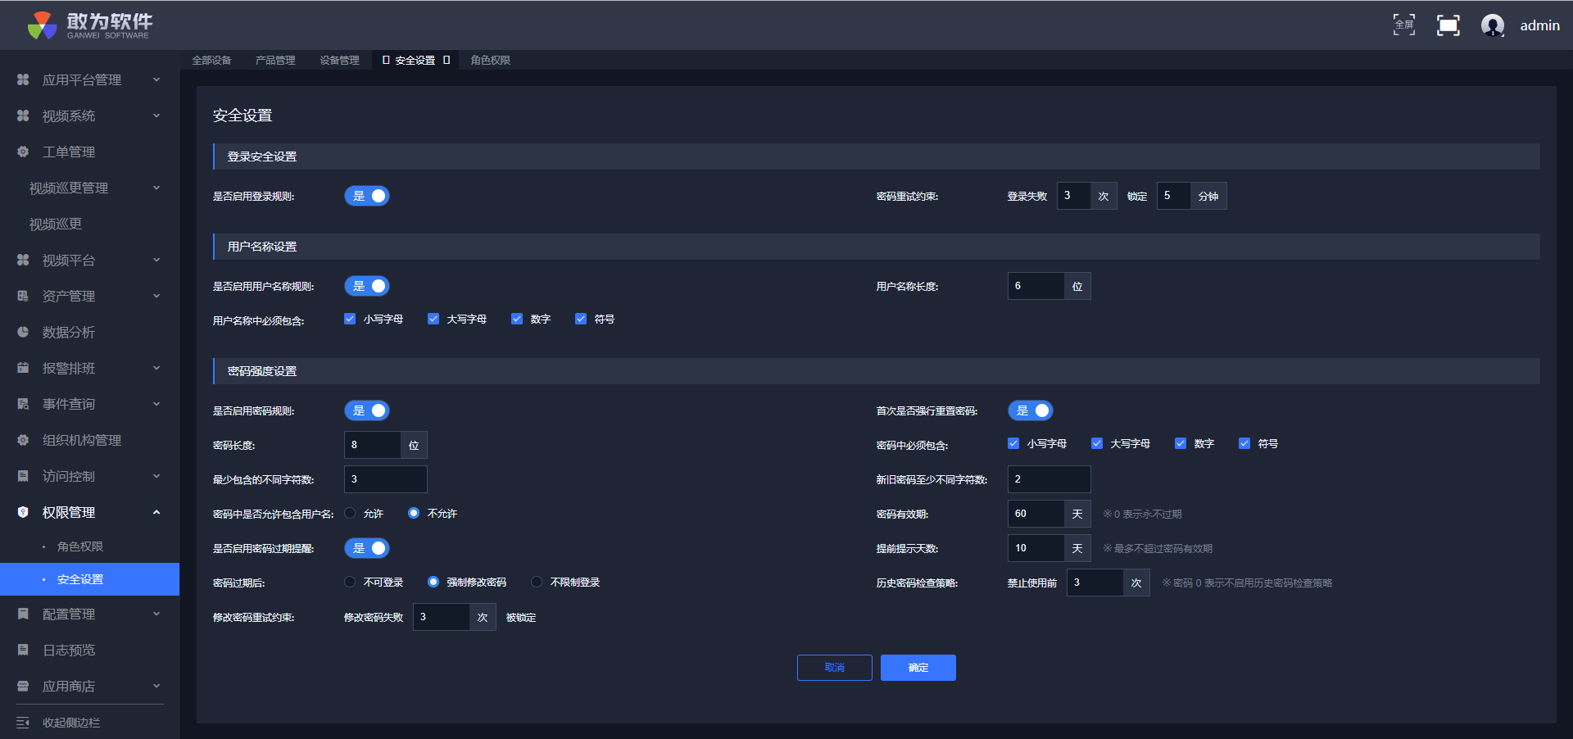This screenshot has height=739, width=1573.
Task: Toggle the 是否启用登录规则 switch off
Action: pos(367,196)
